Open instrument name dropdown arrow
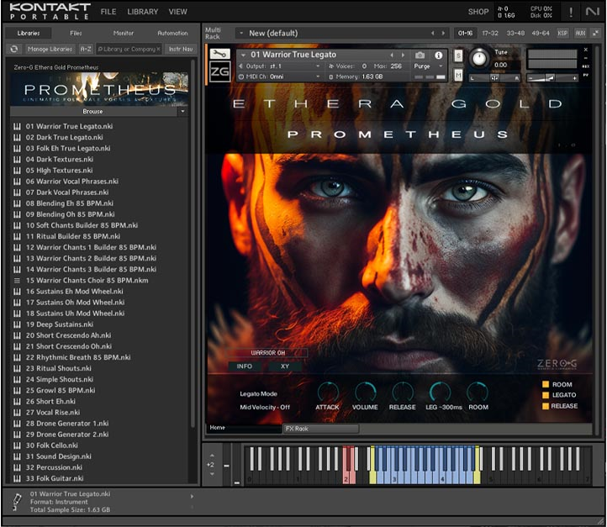This screenshot has height=527, width=607. (x=243, y=55)
